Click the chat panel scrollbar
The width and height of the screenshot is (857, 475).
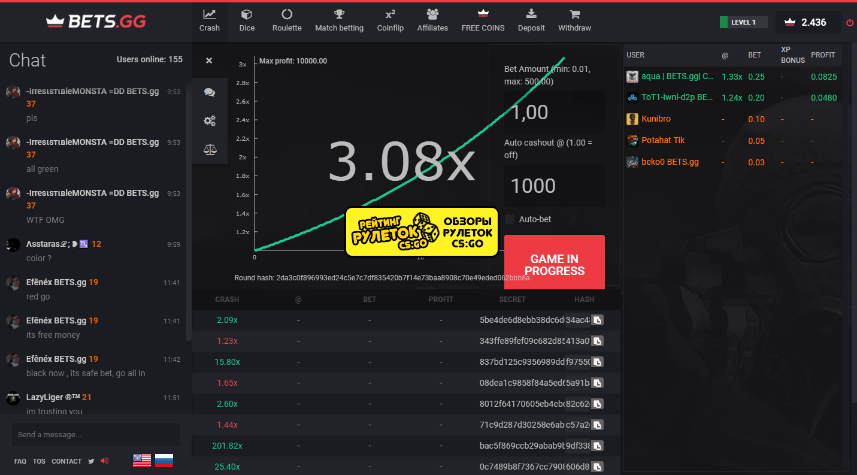[x=189, y=210]
